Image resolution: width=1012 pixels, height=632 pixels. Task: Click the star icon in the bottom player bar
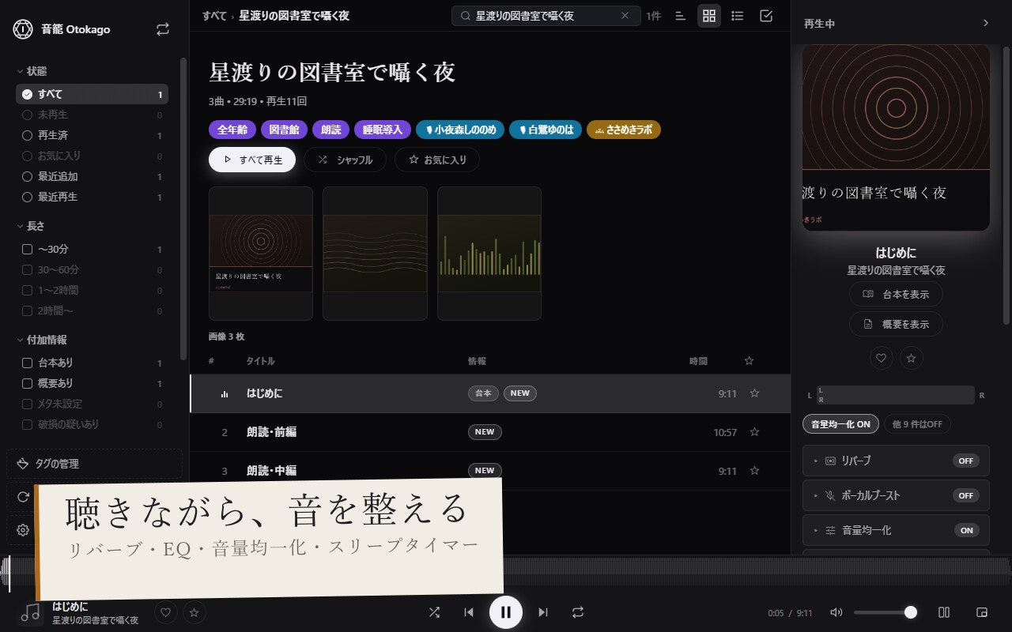click(194, 612)
